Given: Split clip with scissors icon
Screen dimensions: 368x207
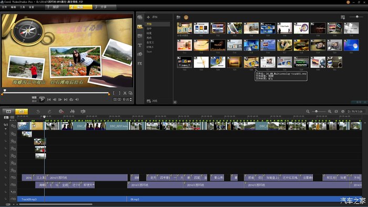Looking at the screenshot, I should (125, 93).
